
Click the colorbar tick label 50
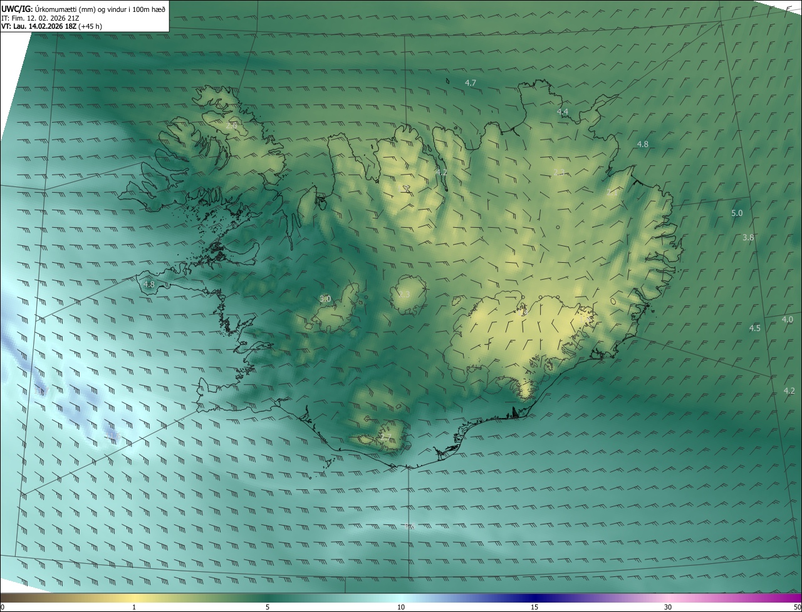click(x=797, y=607)
